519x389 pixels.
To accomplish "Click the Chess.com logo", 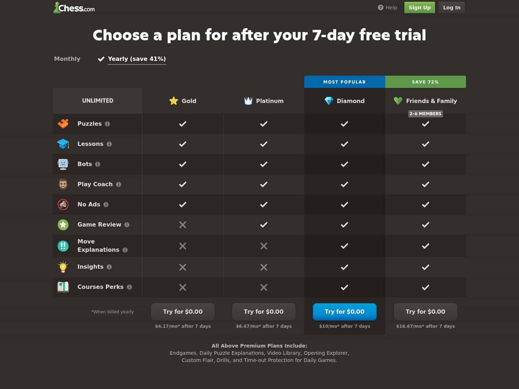I will point(74,8).
